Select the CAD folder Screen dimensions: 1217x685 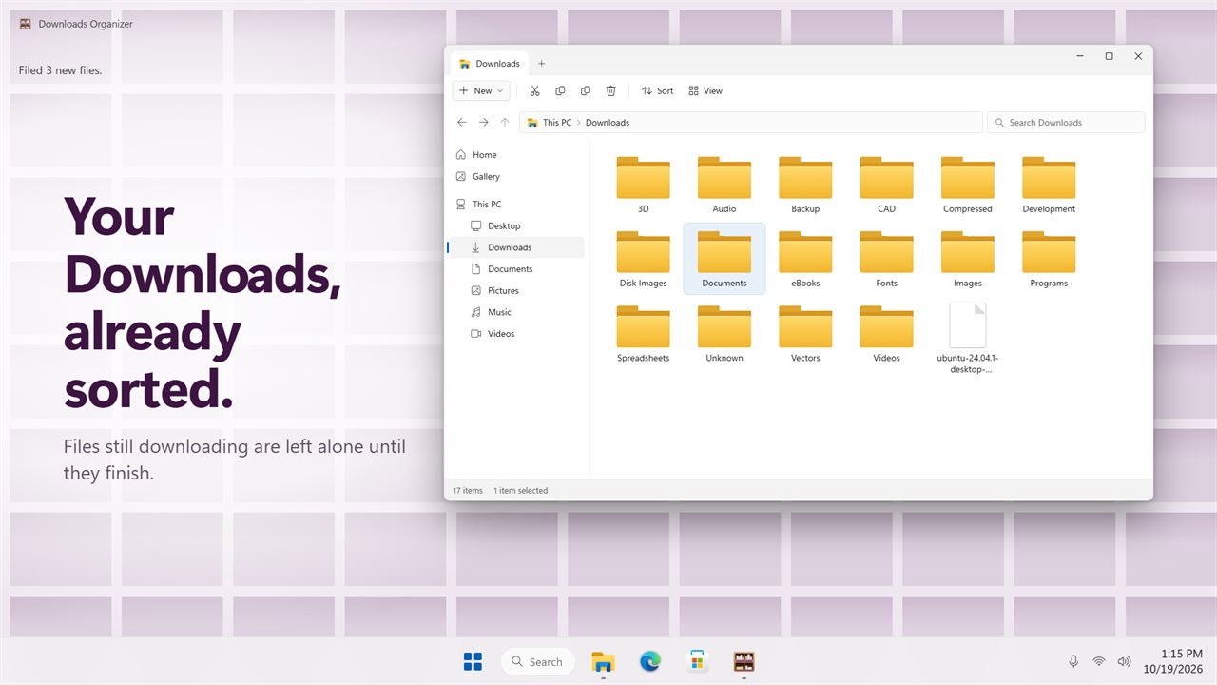(887, 186)
